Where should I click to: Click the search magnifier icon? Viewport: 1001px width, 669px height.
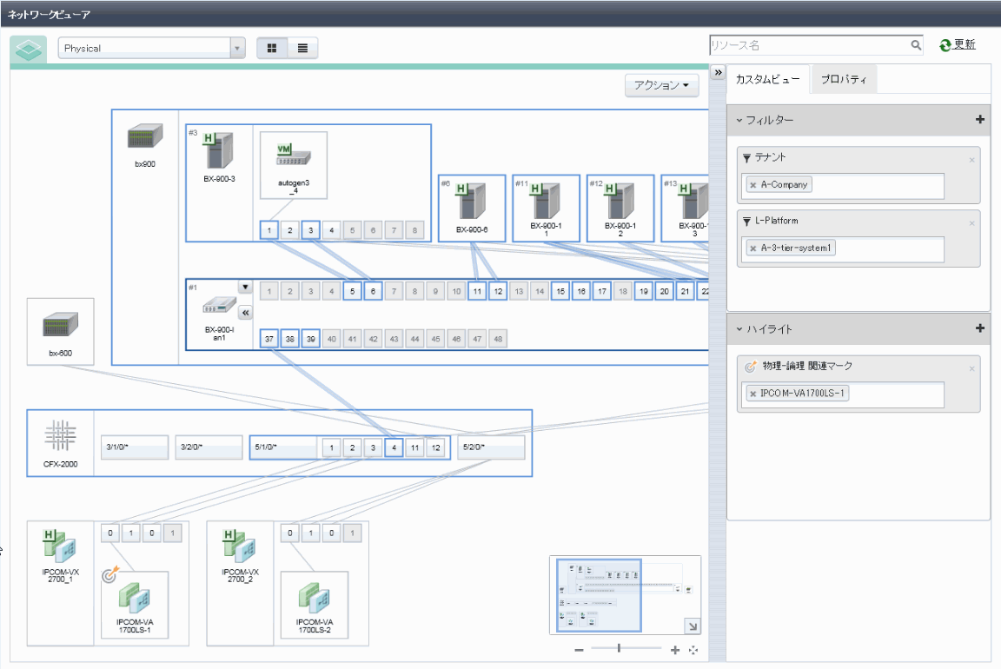click(x=916, y=44)
